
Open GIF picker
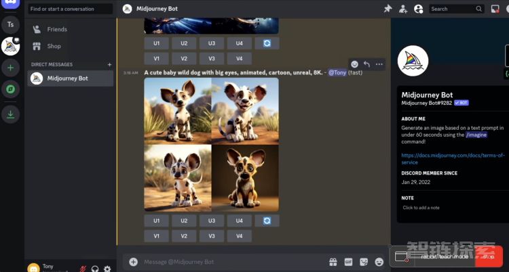[x=348, y=262]
